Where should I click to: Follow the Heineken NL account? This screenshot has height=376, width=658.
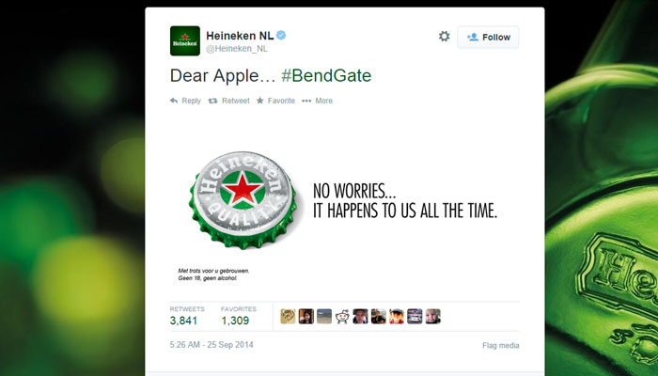[x=488, y=37]
